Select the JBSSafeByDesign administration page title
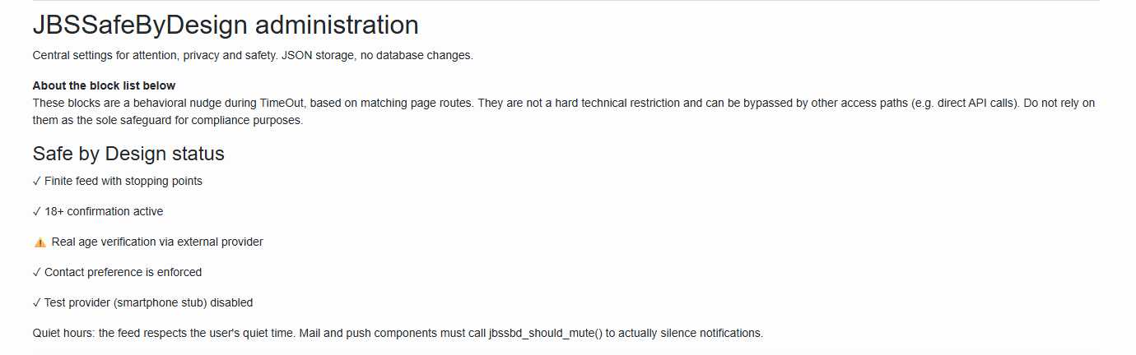This screenshot has width=1136, height=355. (226, 25)
